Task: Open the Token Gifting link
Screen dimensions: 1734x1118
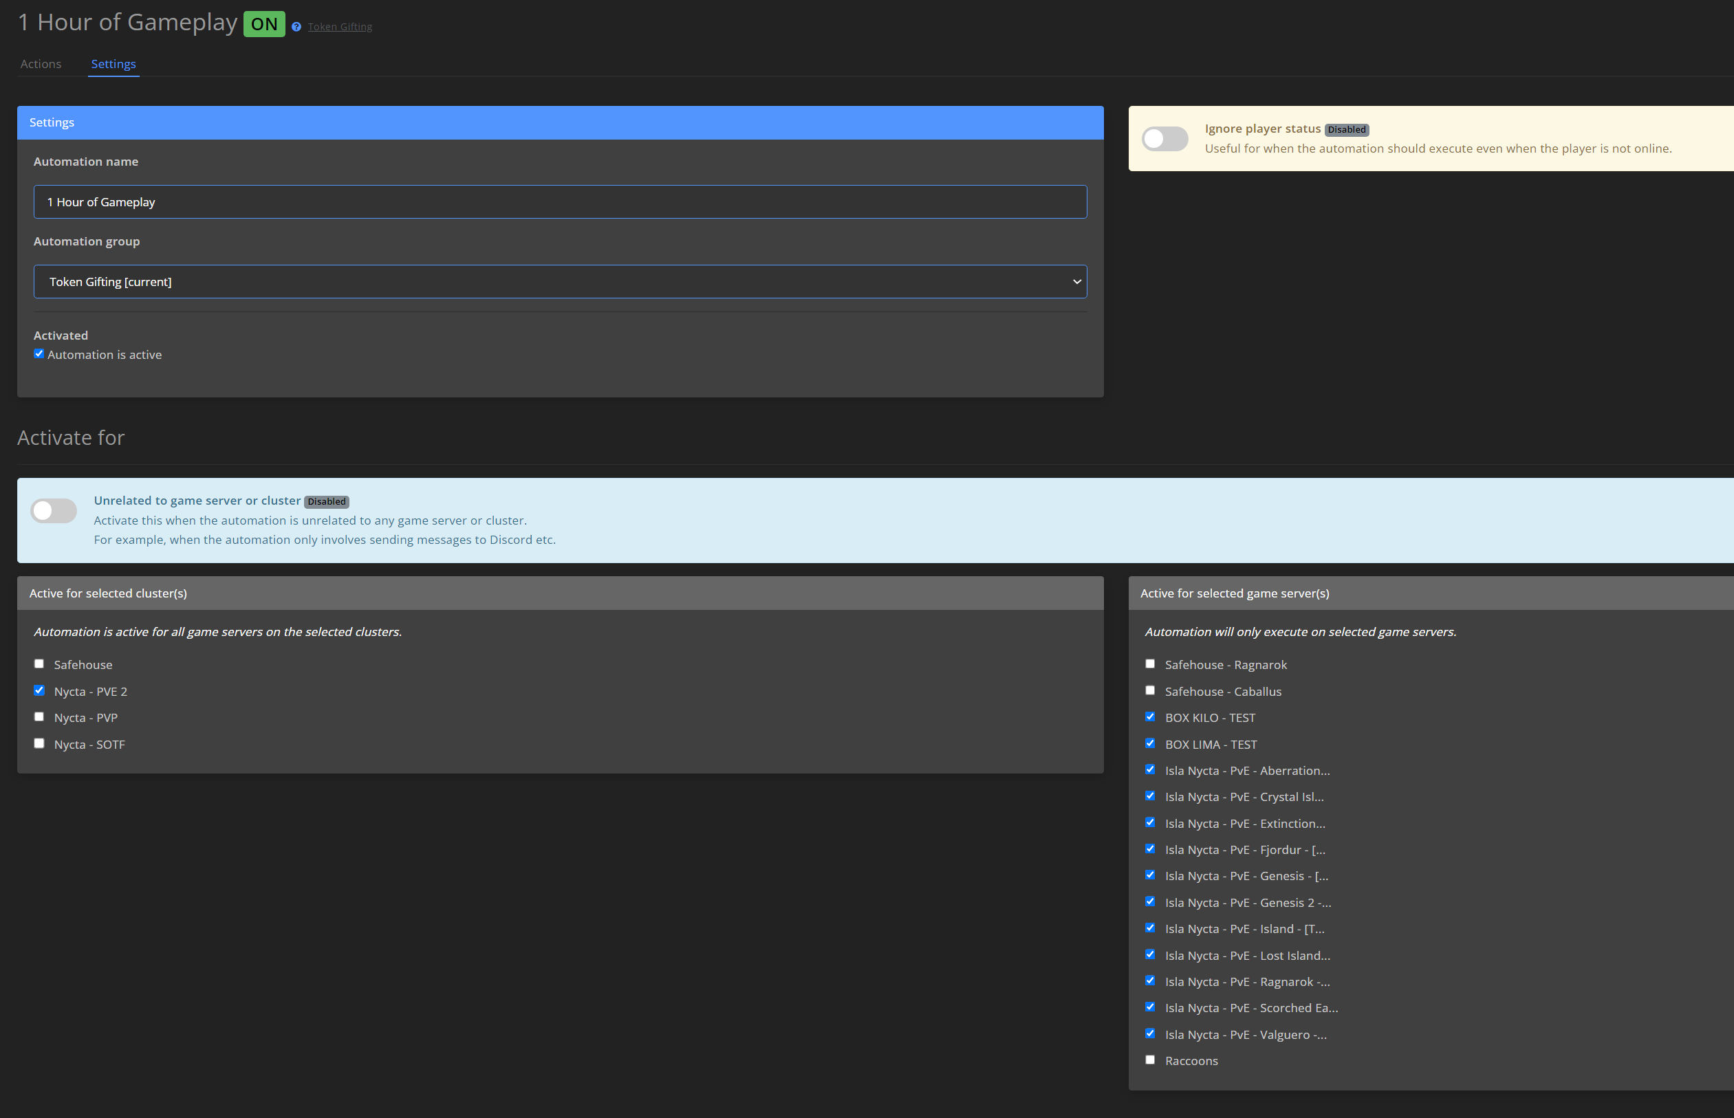Action: (339, 26)
